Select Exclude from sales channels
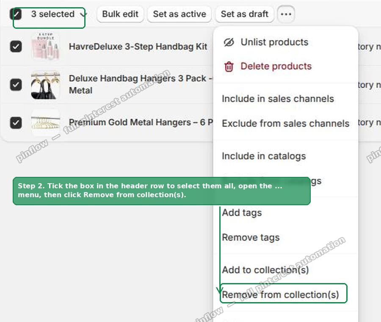 (x=285, y=124)
